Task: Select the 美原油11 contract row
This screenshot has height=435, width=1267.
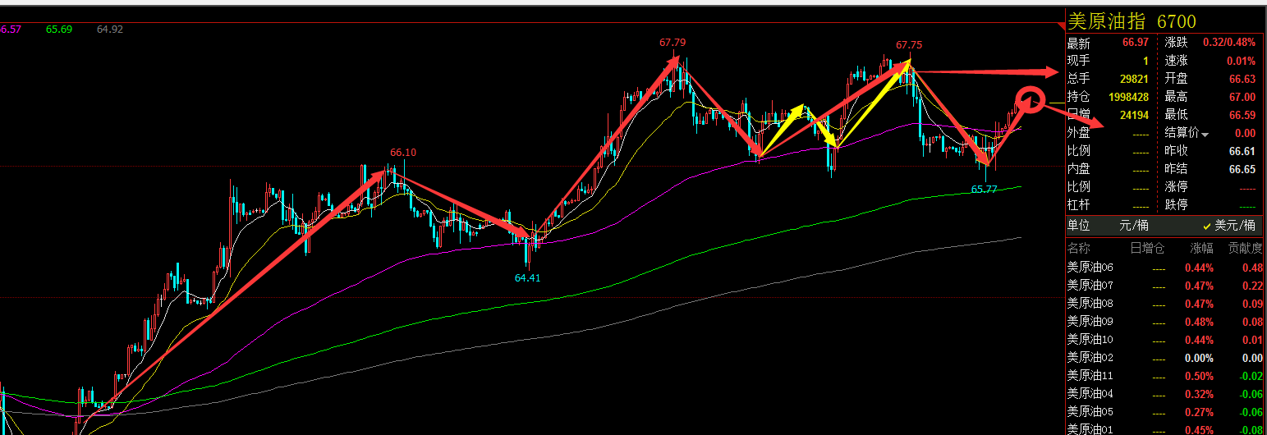Action: (1165, 376)
